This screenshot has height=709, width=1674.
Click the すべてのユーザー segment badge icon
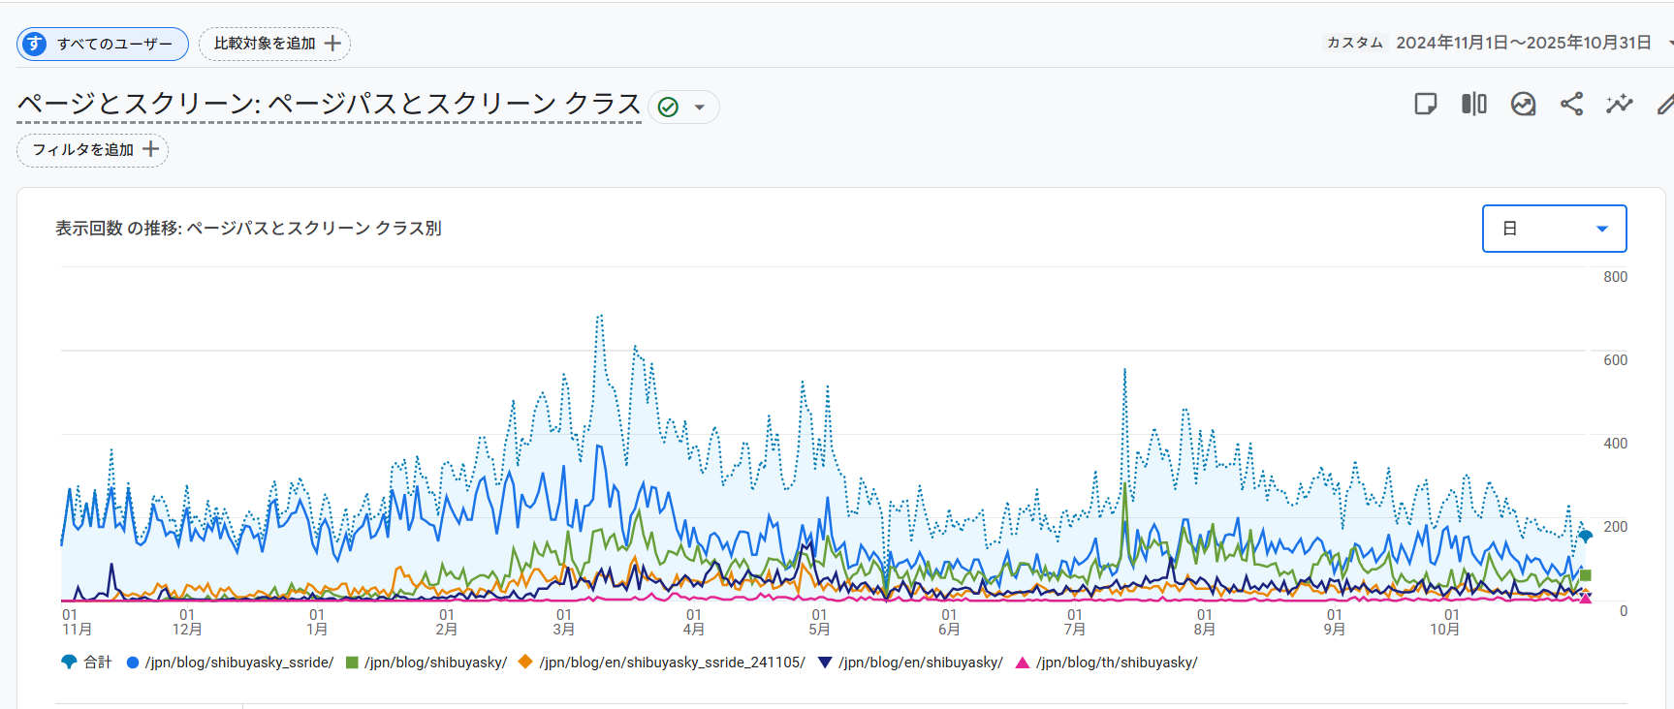34,44
